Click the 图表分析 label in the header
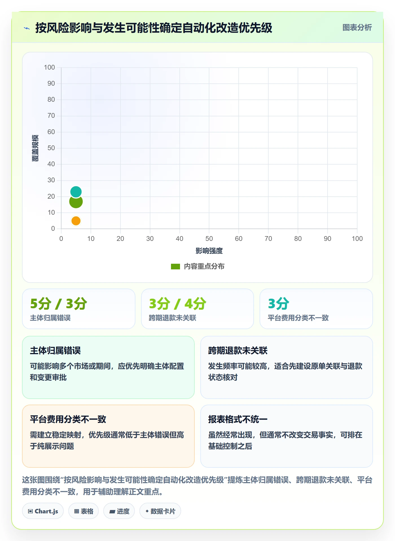395x541 pixels. (357, 28)
